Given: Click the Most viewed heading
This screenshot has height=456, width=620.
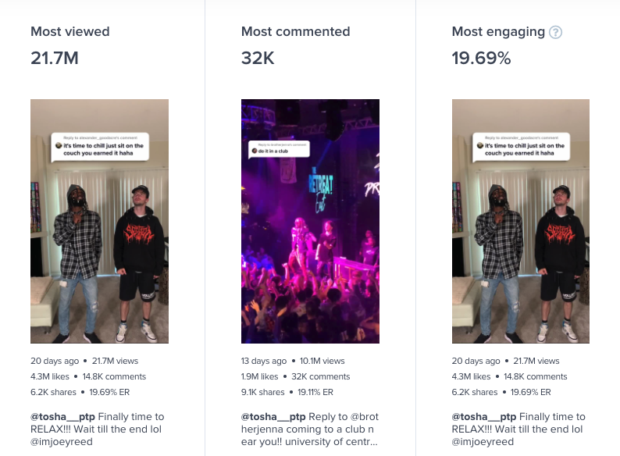Looking at the screenshot, I should [70, 32].
